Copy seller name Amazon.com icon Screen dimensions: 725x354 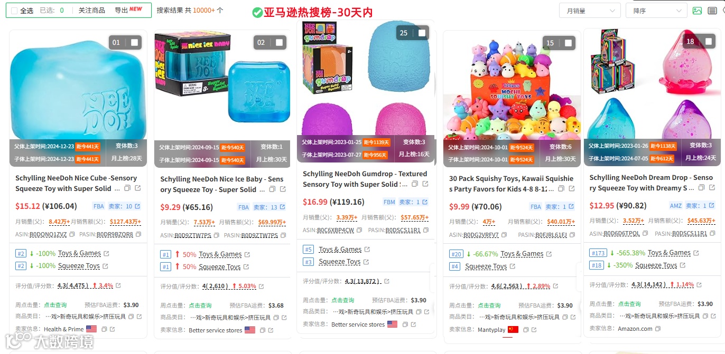coord(658,329)
